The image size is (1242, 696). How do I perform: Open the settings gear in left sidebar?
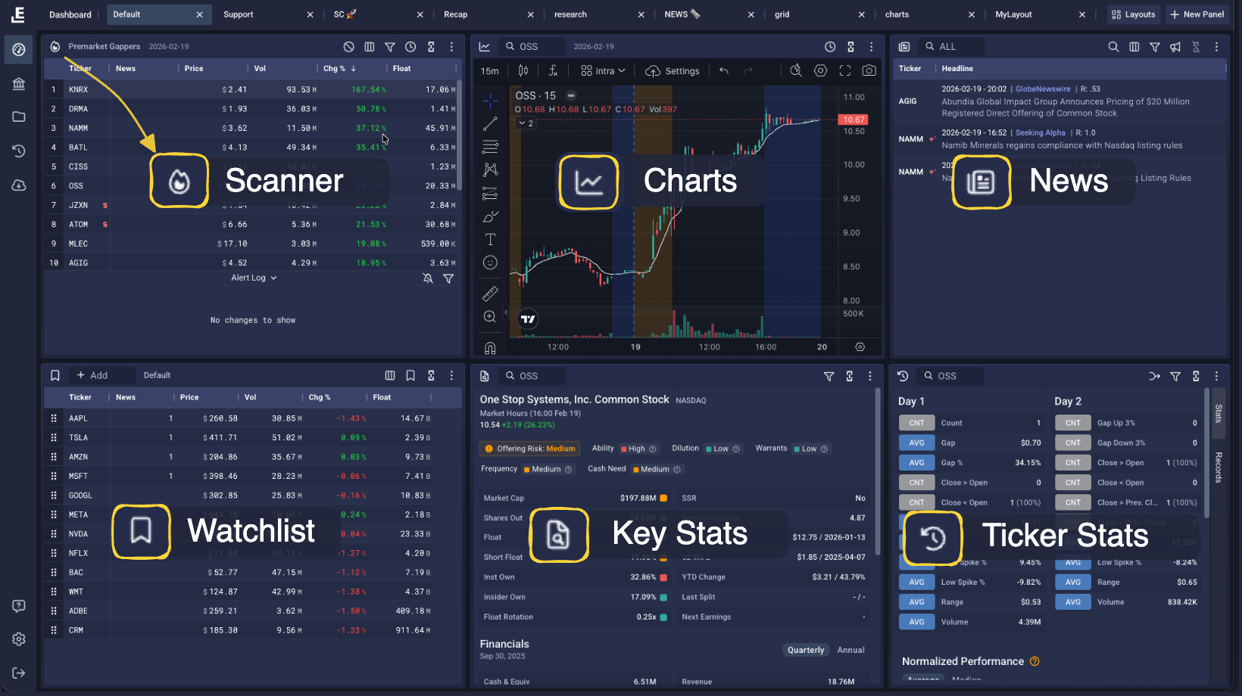pos(19,639)
